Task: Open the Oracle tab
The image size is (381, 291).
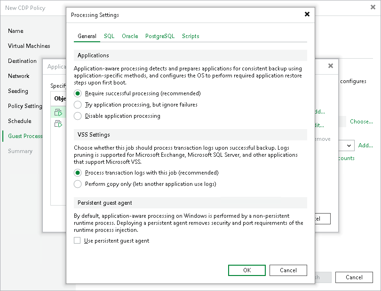Action: point(130,36)
